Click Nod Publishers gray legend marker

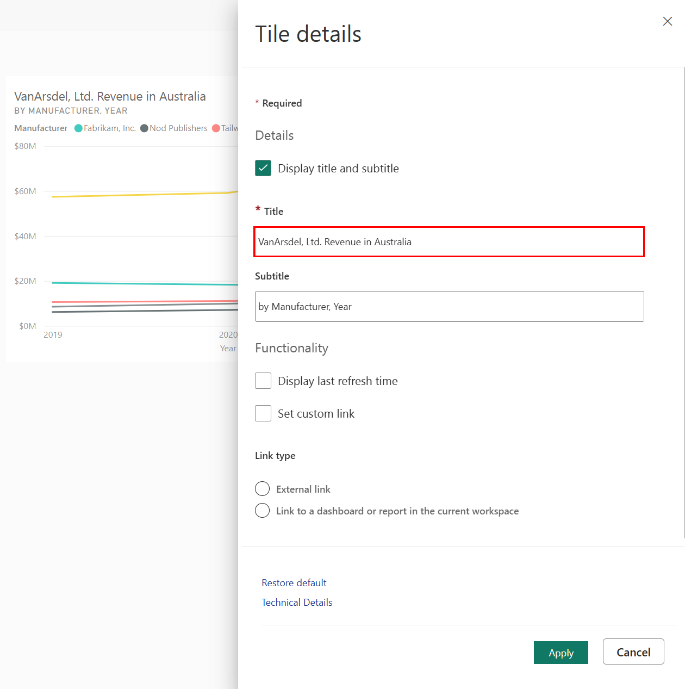pos(144,128)
